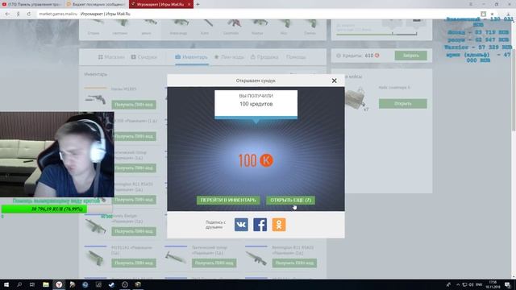Get PIN code for M1911A1 «Радиация»

(134, 263)
